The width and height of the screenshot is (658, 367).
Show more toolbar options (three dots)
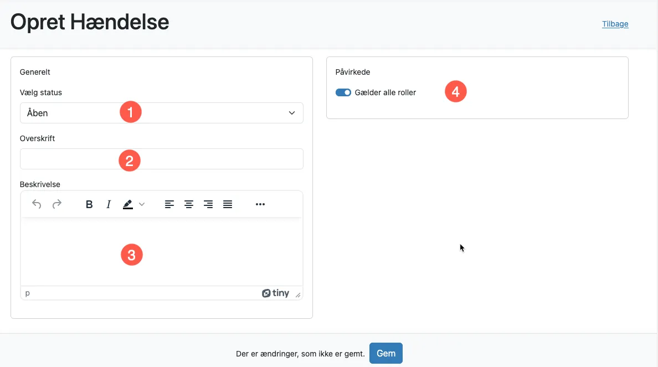pos(260,204)
